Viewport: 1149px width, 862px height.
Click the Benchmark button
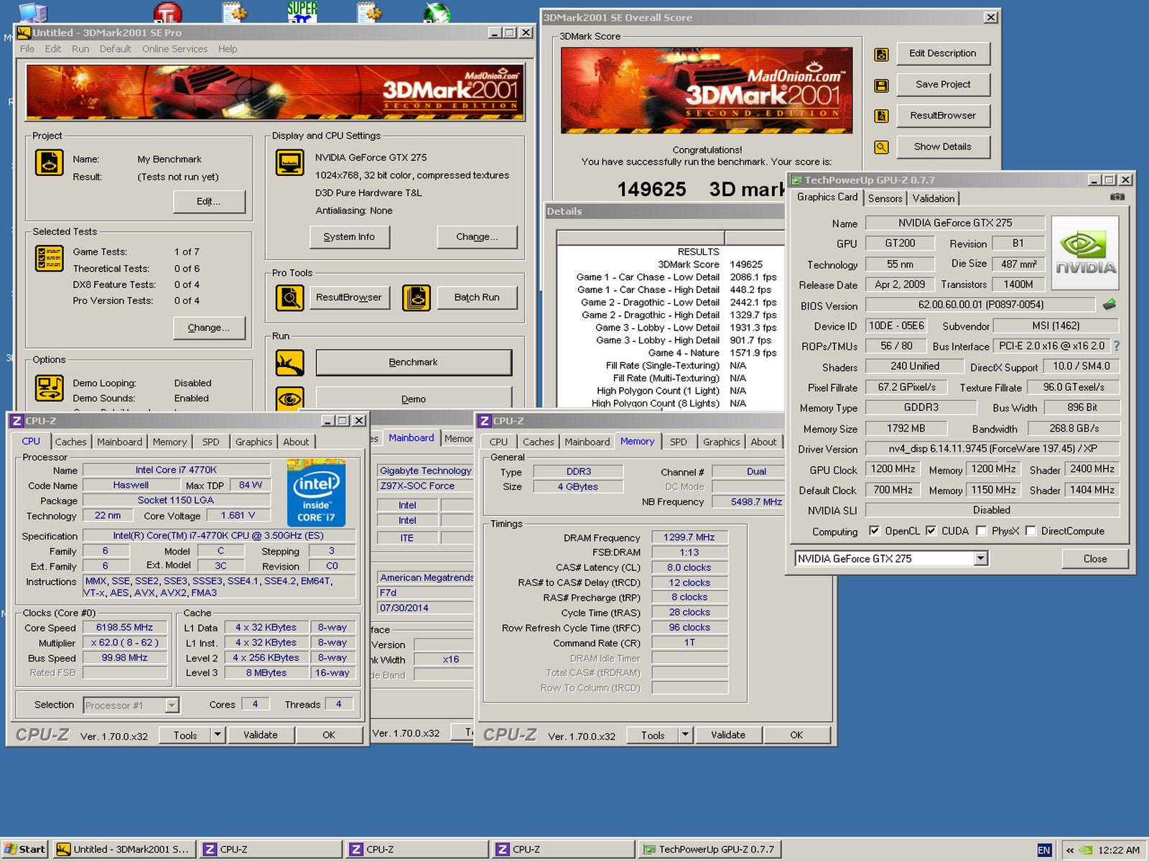pos(414,363)
